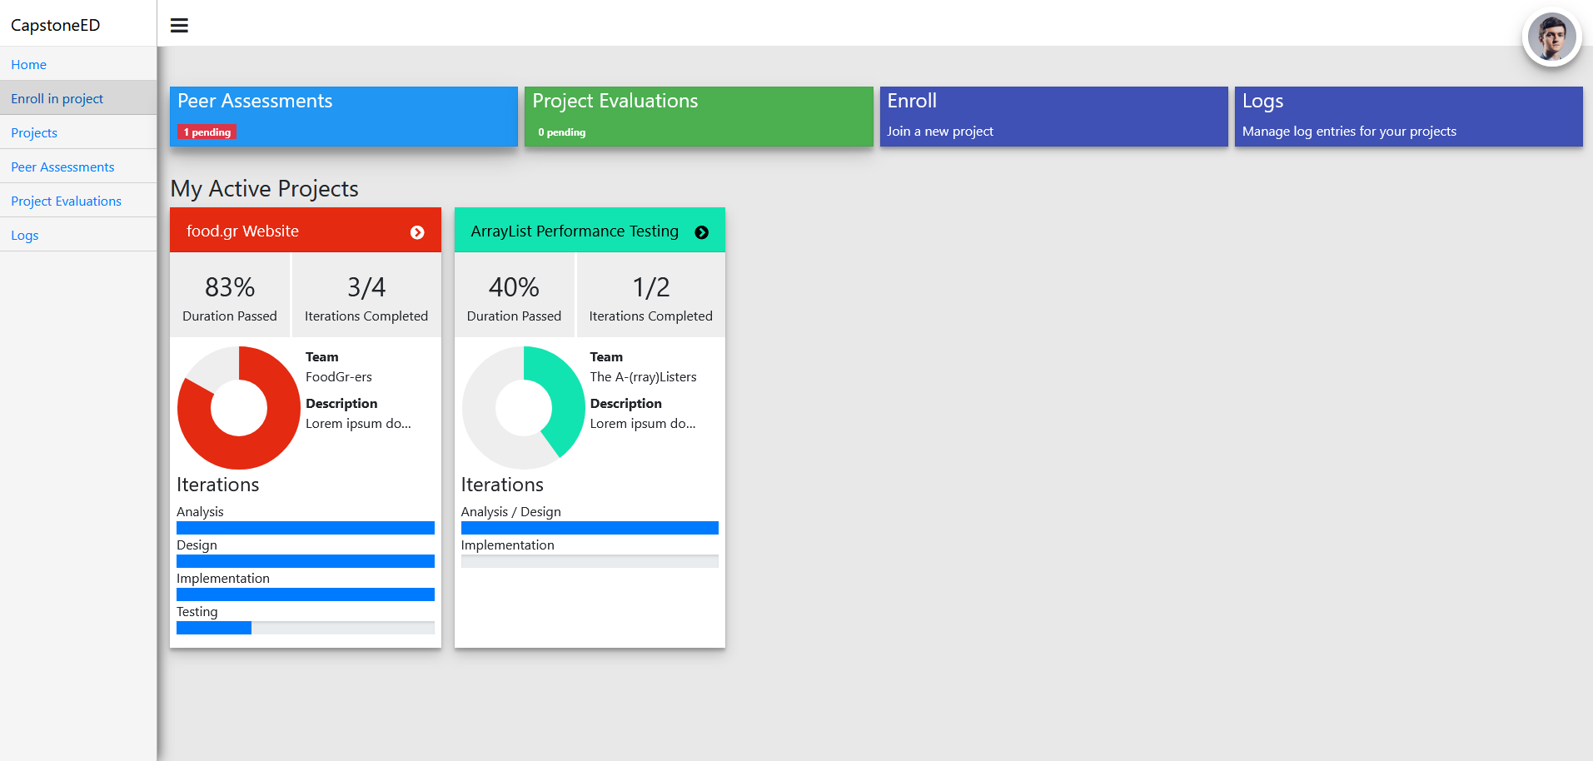Toggle the hamburger sidebar menu
The image size is (1593, 761).
179,25
